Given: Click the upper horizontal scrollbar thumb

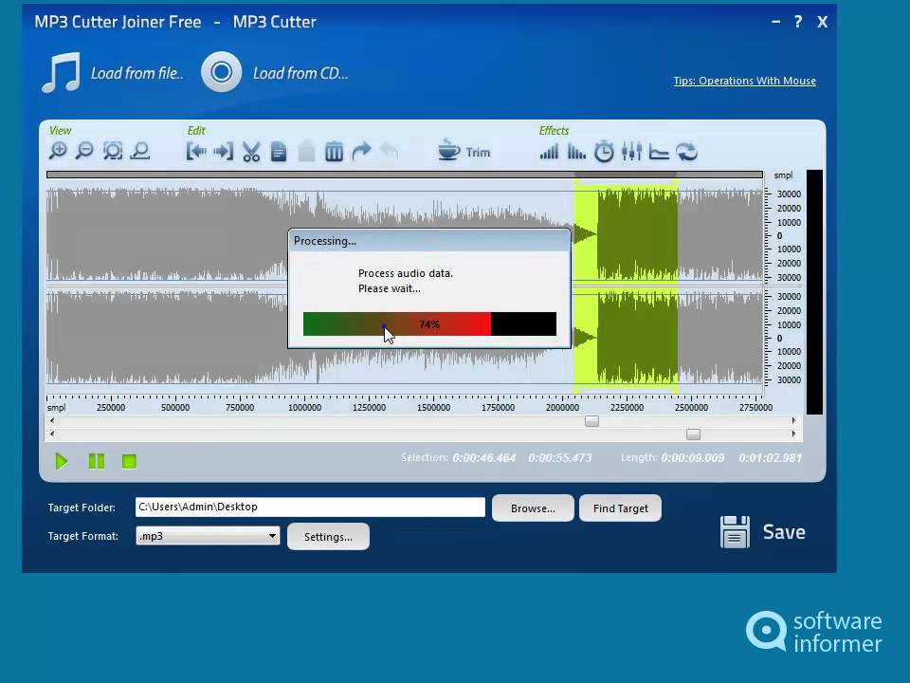Looking at the screenshot, I should click(591, 421).
